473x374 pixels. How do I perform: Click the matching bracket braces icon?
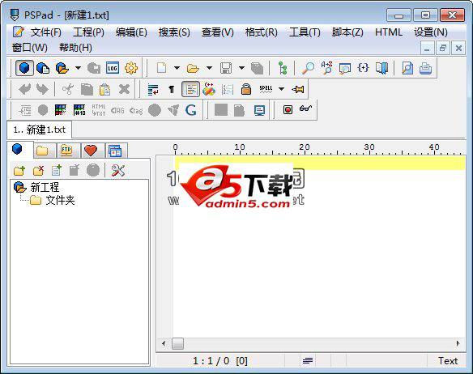click(363, 67)
